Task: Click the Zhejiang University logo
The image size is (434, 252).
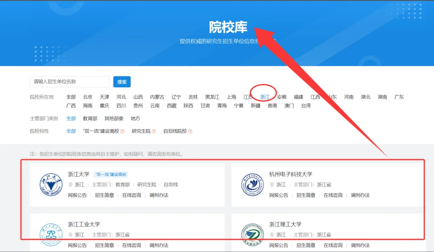Action: pyautogui.click(x=51, y=185)
